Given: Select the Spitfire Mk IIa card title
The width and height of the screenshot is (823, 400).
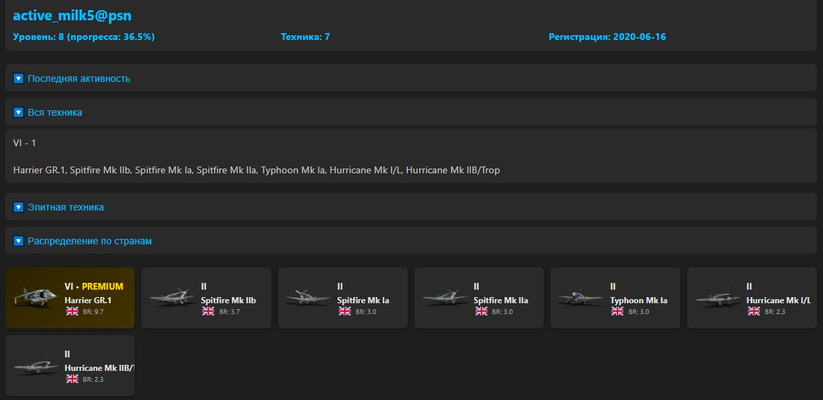Looking at the screenshot, I should point(500,301).
